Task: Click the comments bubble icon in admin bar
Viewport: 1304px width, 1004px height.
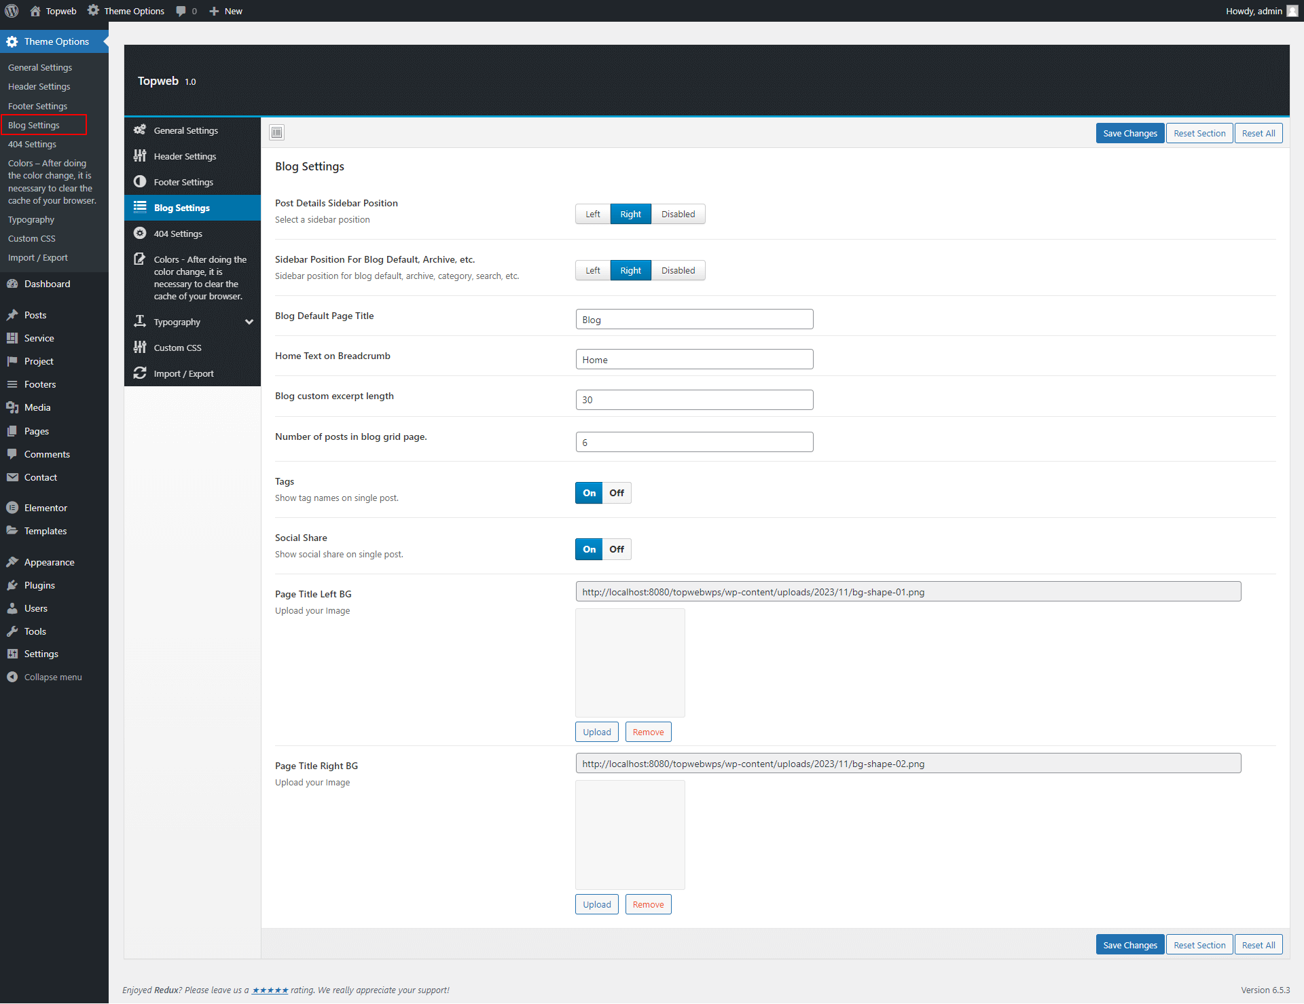Action: (x=181, y=11)
